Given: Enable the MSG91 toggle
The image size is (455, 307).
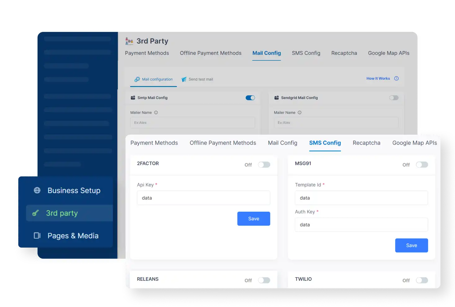Looking at the screenshot, I should click(x=422, y=165).
